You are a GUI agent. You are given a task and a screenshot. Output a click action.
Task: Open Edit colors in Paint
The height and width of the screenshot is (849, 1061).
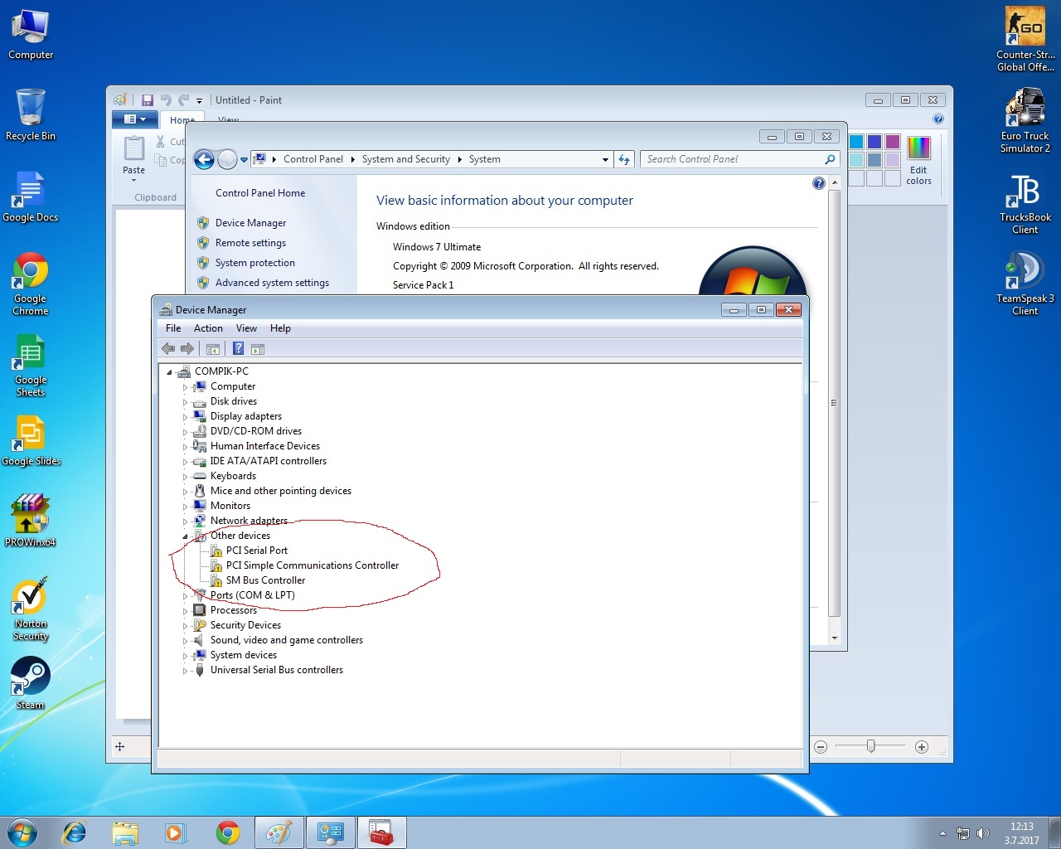(x=918, y=161)
